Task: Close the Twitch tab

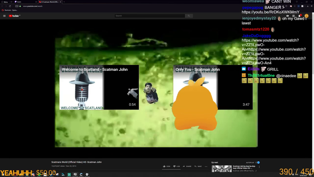Action: tap(36, 2)
